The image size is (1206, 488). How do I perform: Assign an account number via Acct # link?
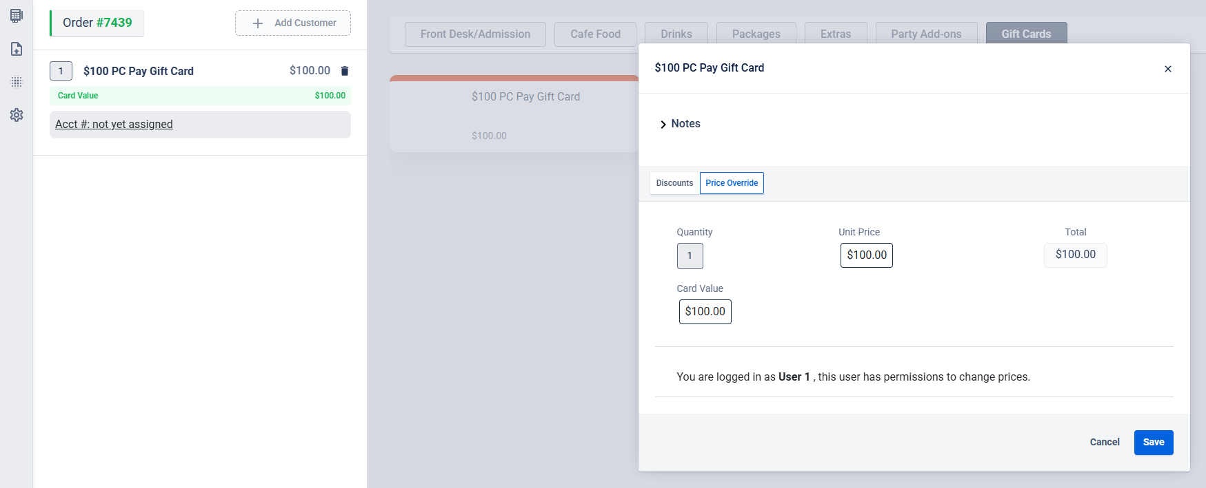pyautogui.click(x=114, y=125)
